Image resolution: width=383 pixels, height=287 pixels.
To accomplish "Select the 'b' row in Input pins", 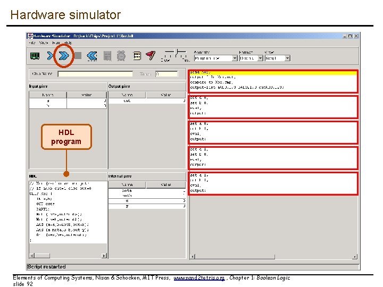I will pyautogui.click(x=68, y=106).
